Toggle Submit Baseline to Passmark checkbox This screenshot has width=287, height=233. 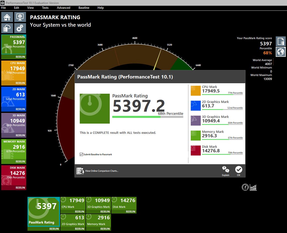[x=81, y=154]
